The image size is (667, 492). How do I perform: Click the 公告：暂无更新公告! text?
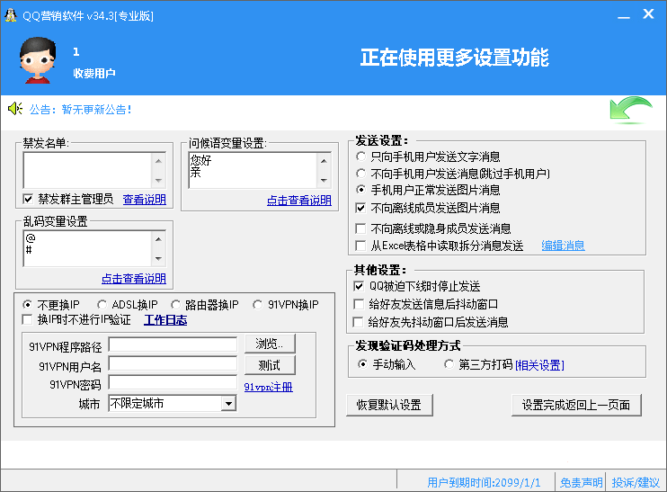click(80, 110)
